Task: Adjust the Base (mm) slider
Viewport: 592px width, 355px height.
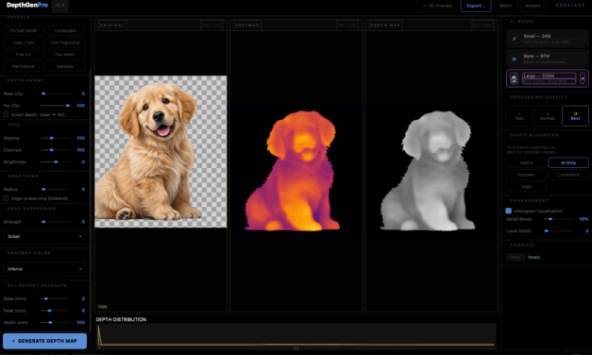Action: coord(56,298)
